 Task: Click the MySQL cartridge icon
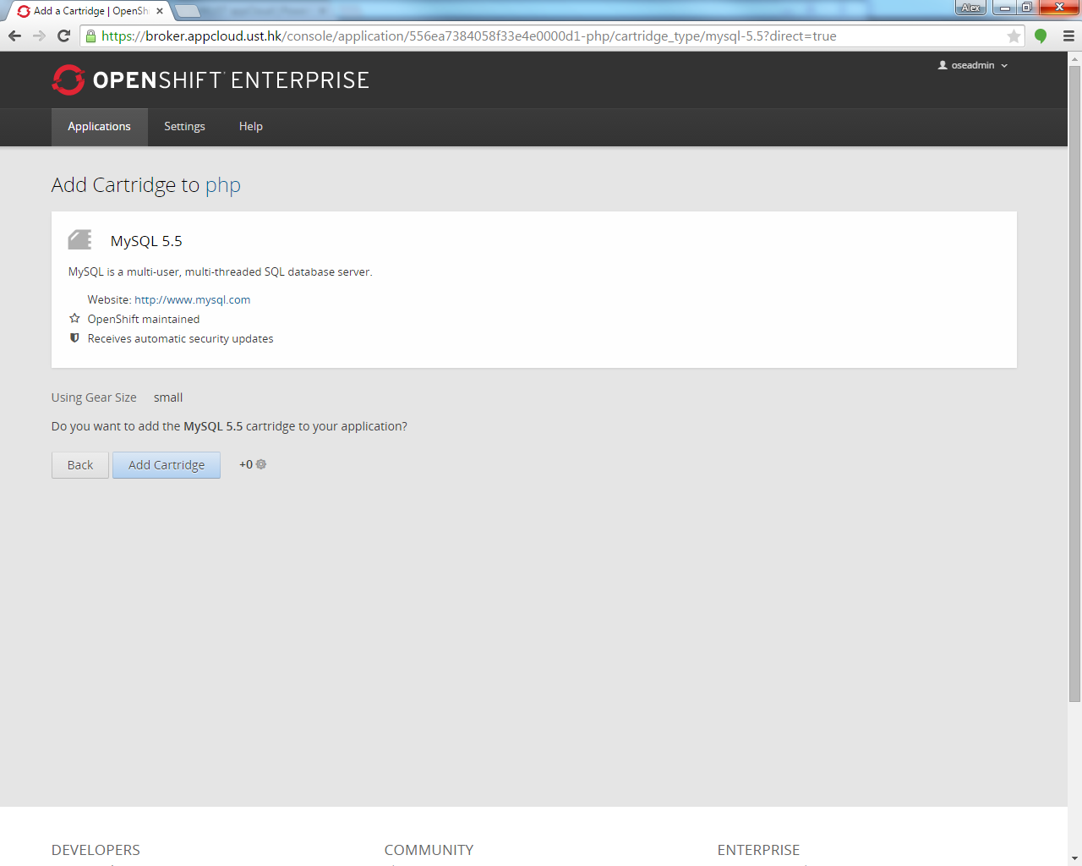click(x=80, y=240)
